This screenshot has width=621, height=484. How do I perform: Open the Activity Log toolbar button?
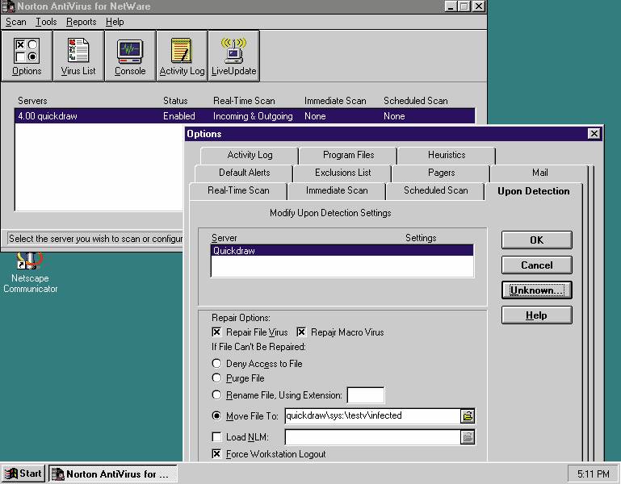[x=182, y=56]
